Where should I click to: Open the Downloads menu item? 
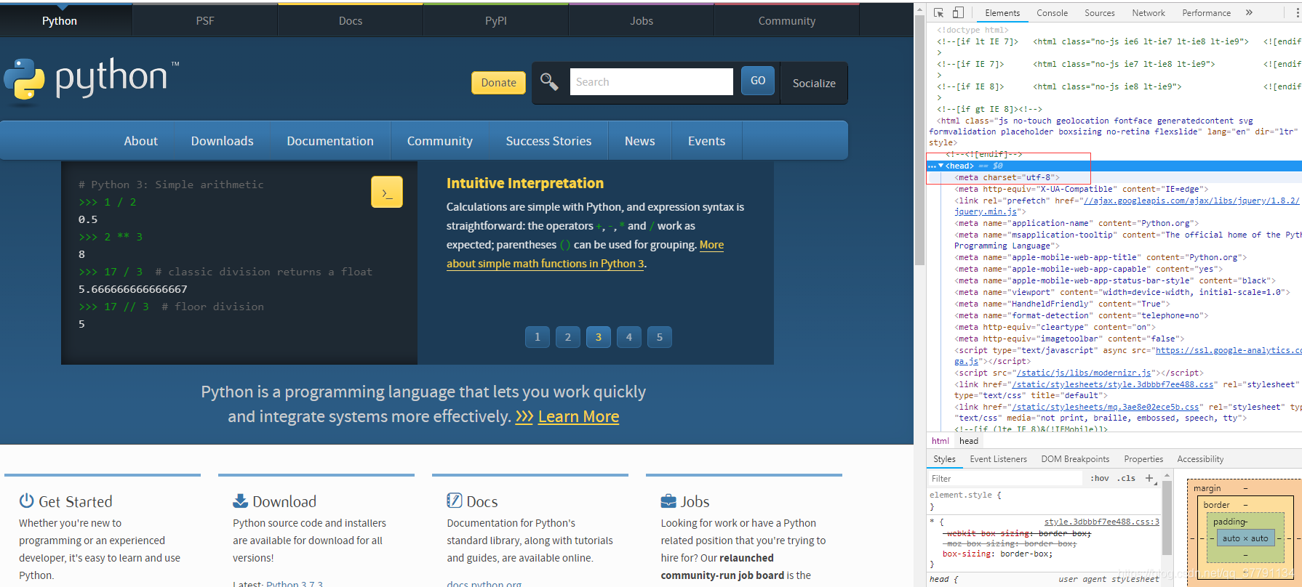pyautogui.click(x=222, y=141)
